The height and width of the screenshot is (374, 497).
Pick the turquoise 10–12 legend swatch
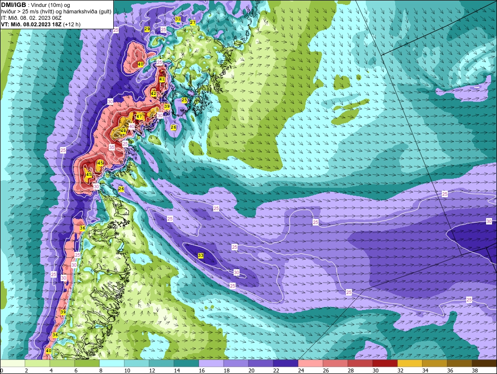137,363
